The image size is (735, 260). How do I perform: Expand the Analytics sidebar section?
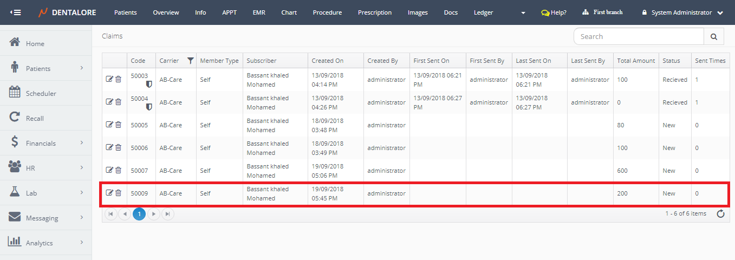click(81, 243)
